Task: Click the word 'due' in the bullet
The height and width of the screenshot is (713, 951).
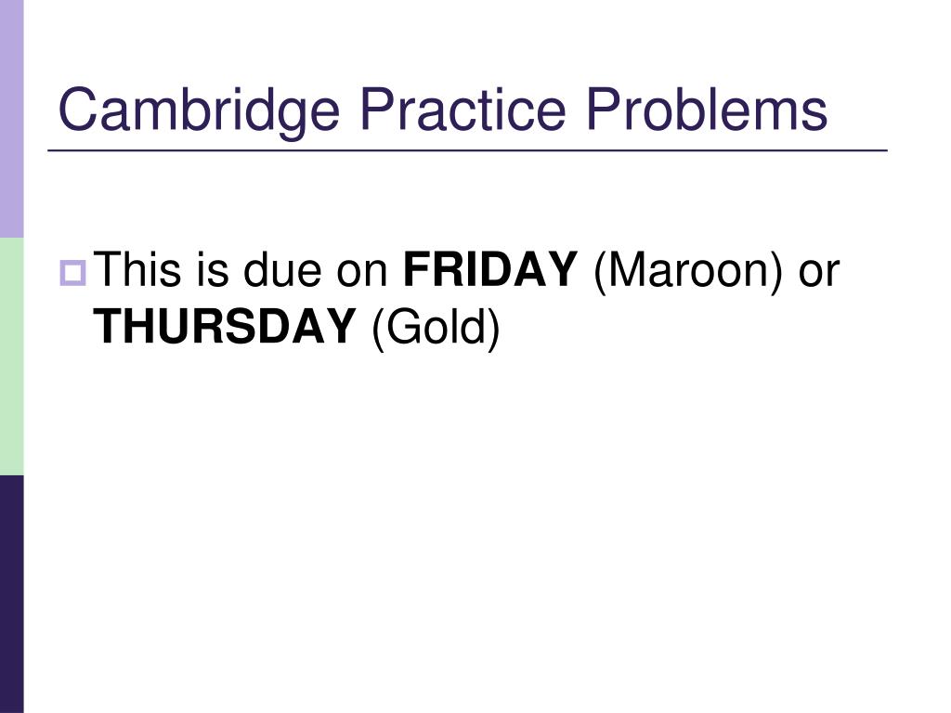Action: [282, 268]
